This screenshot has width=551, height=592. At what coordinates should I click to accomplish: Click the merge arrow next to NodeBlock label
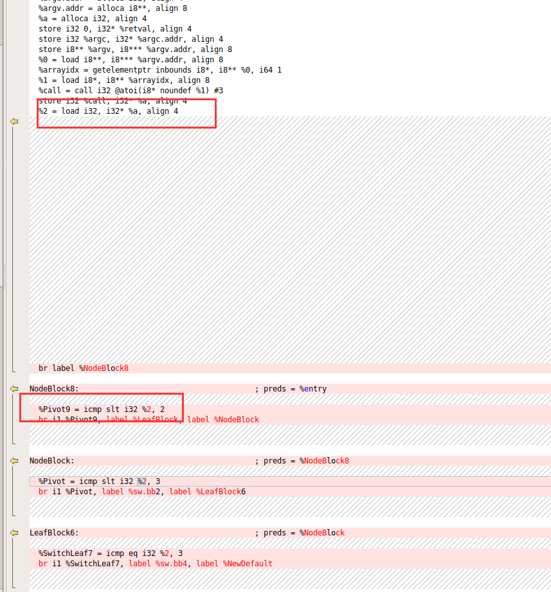(x=14, y=461)
